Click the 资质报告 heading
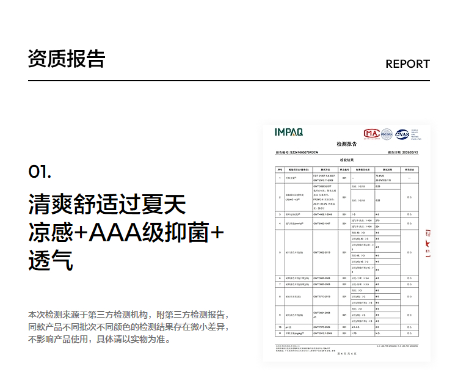This screenshot has width=458, height=383. tap(67, 59)
